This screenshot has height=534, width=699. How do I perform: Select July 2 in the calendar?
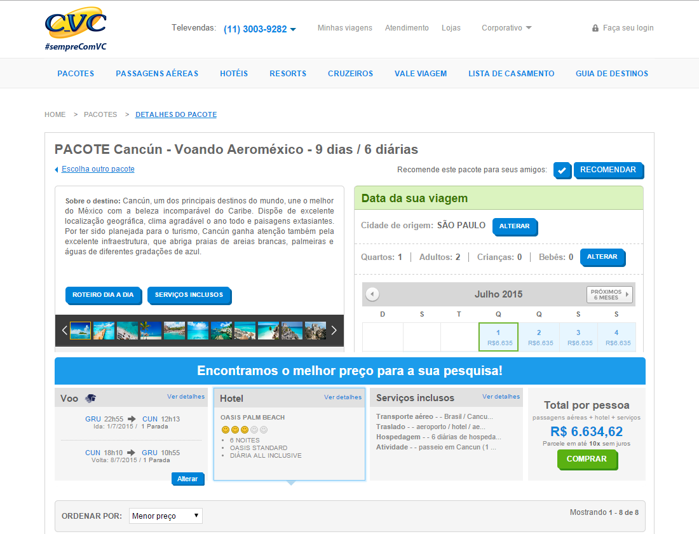(x=539, y=337)
